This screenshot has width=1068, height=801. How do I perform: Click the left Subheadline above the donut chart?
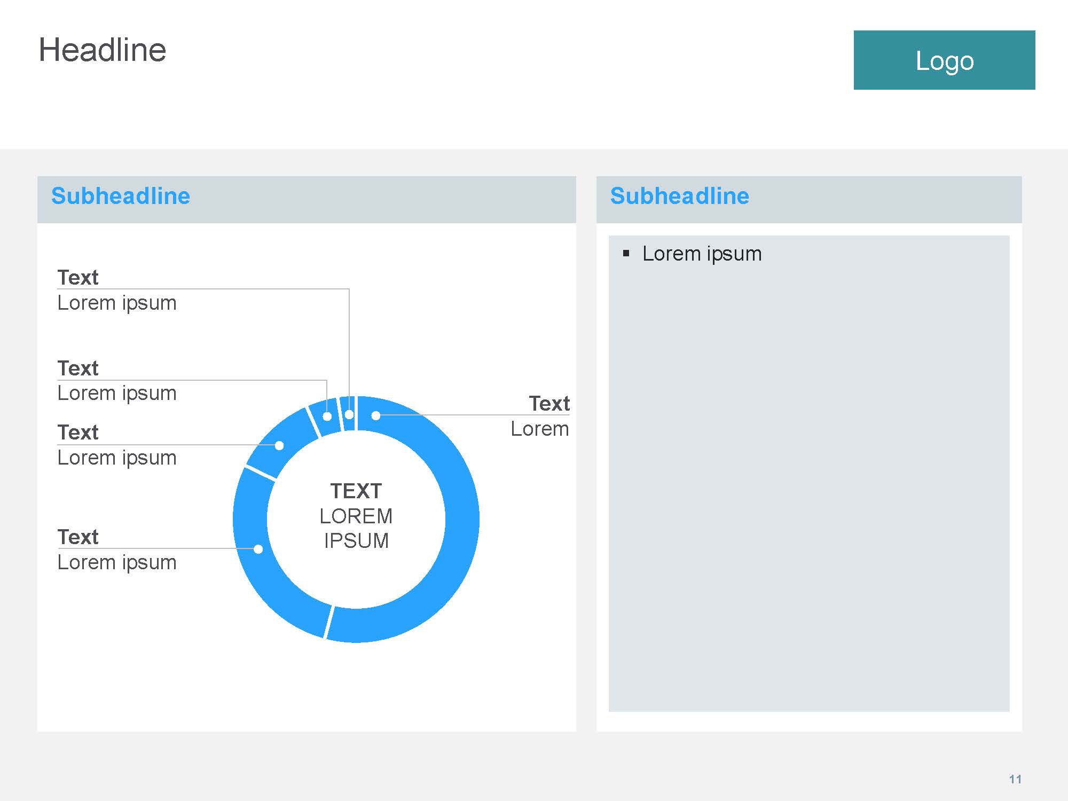pyautogui.click(x=121, y=196)
